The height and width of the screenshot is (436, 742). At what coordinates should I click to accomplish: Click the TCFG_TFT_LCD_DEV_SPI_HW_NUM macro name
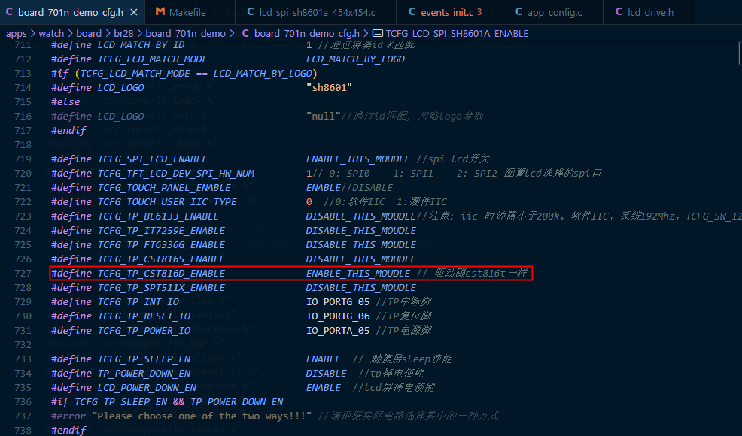point(176,173)
